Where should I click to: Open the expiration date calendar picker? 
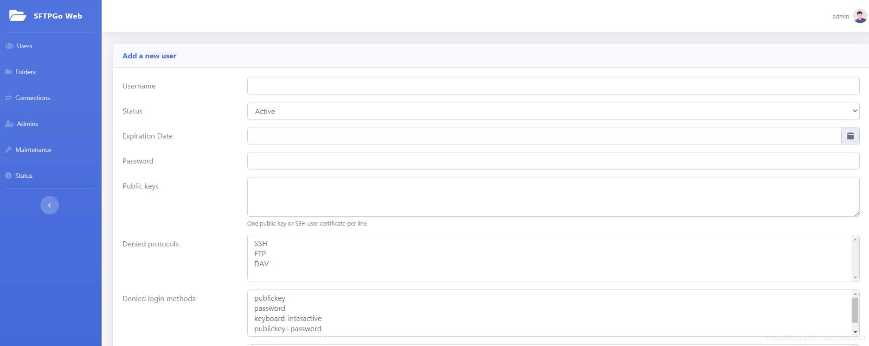(x=850, y=136)
